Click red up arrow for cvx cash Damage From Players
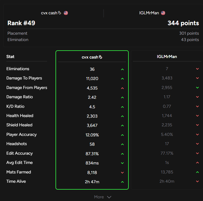 click(122, 88)
